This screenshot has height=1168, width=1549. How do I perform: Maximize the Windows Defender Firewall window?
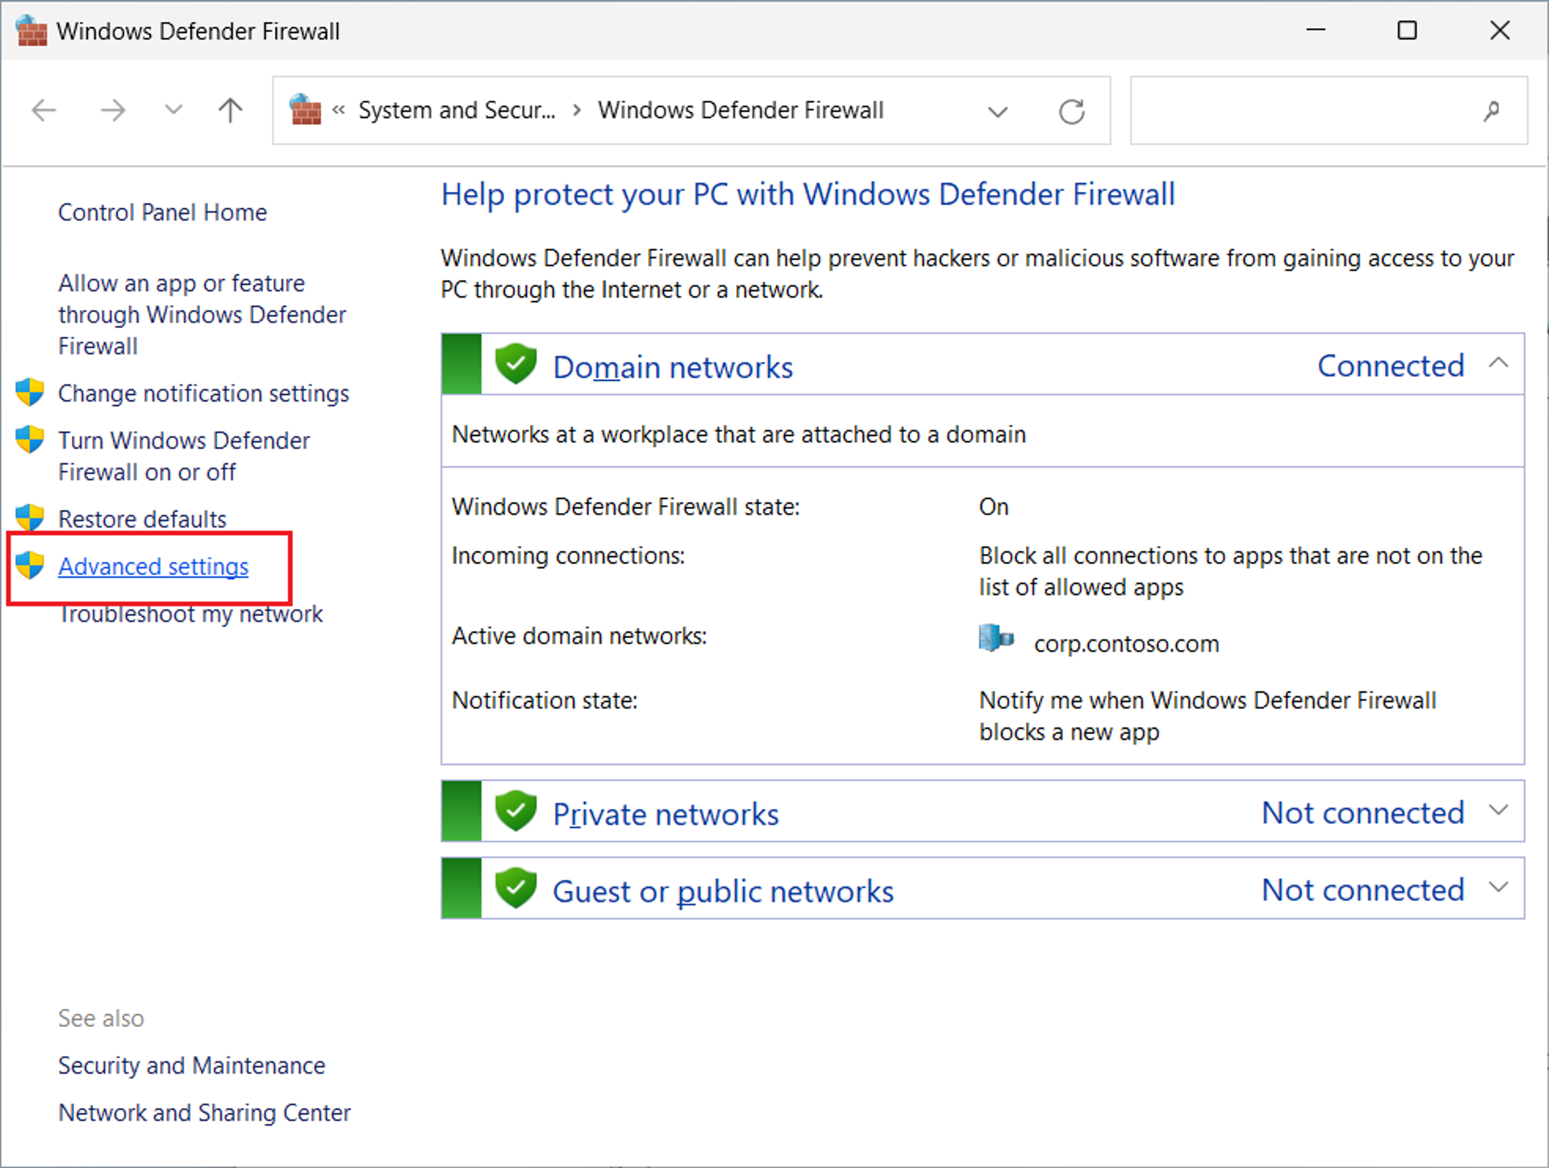pos(1407,30)
